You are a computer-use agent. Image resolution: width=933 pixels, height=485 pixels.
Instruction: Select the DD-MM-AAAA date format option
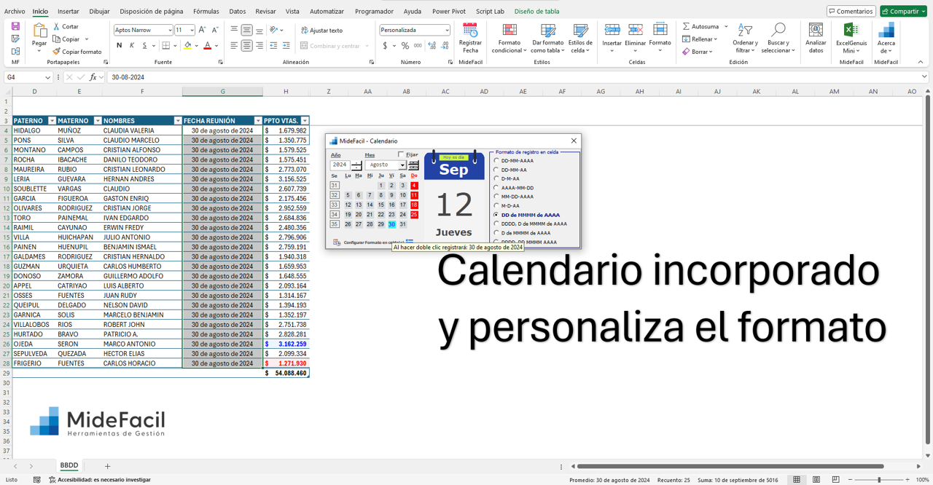click(x=496, y=160)
